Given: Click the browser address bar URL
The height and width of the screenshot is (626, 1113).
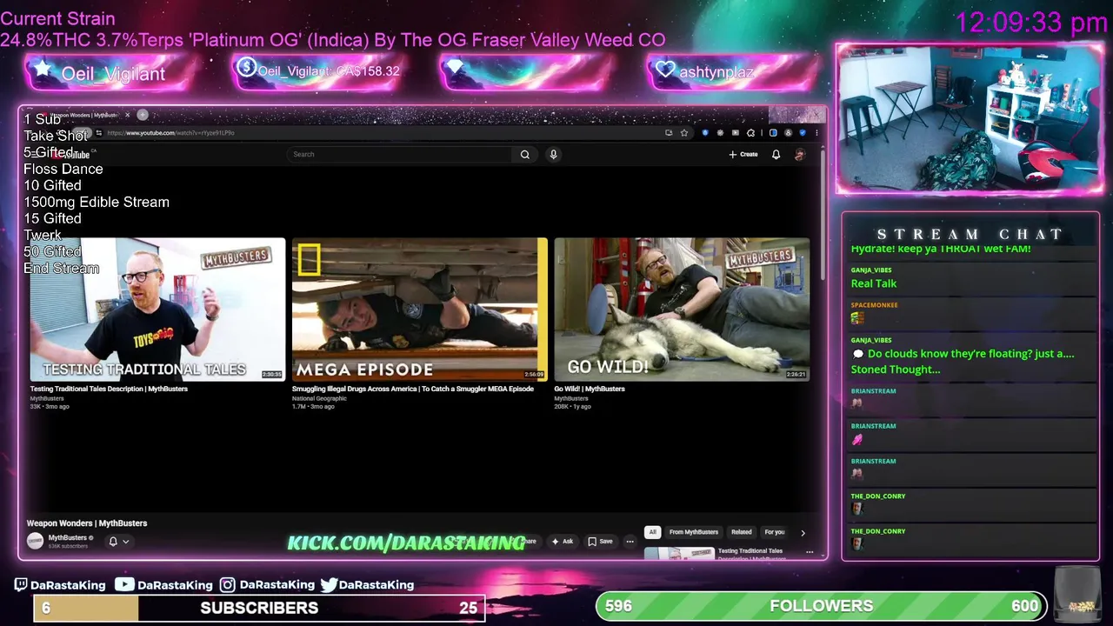Looking at the screenshot, I should point(170,133).
